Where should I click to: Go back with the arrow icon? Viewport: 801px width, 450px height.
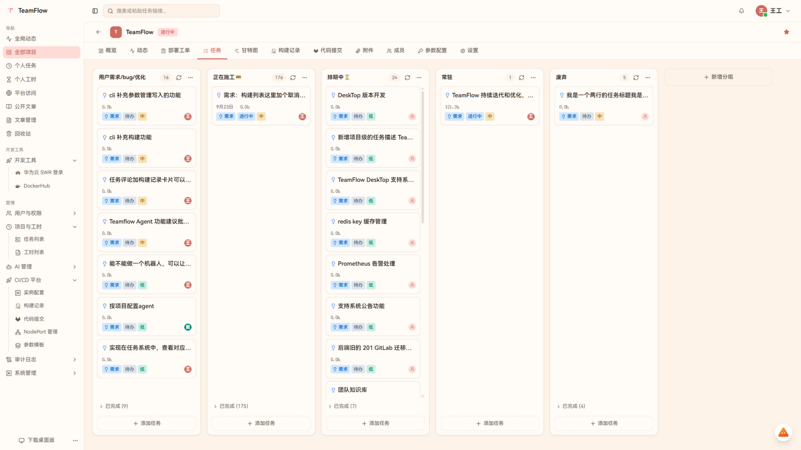pos(98,32)
